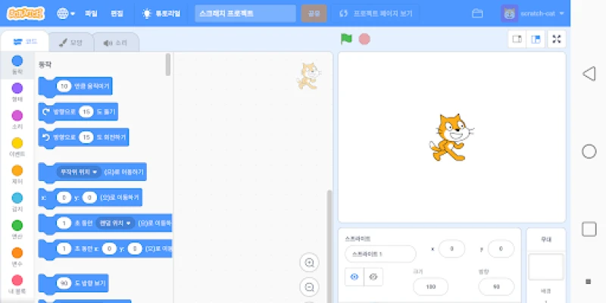Switch to small stage layout
606x303 pixels.
(518, 39)
